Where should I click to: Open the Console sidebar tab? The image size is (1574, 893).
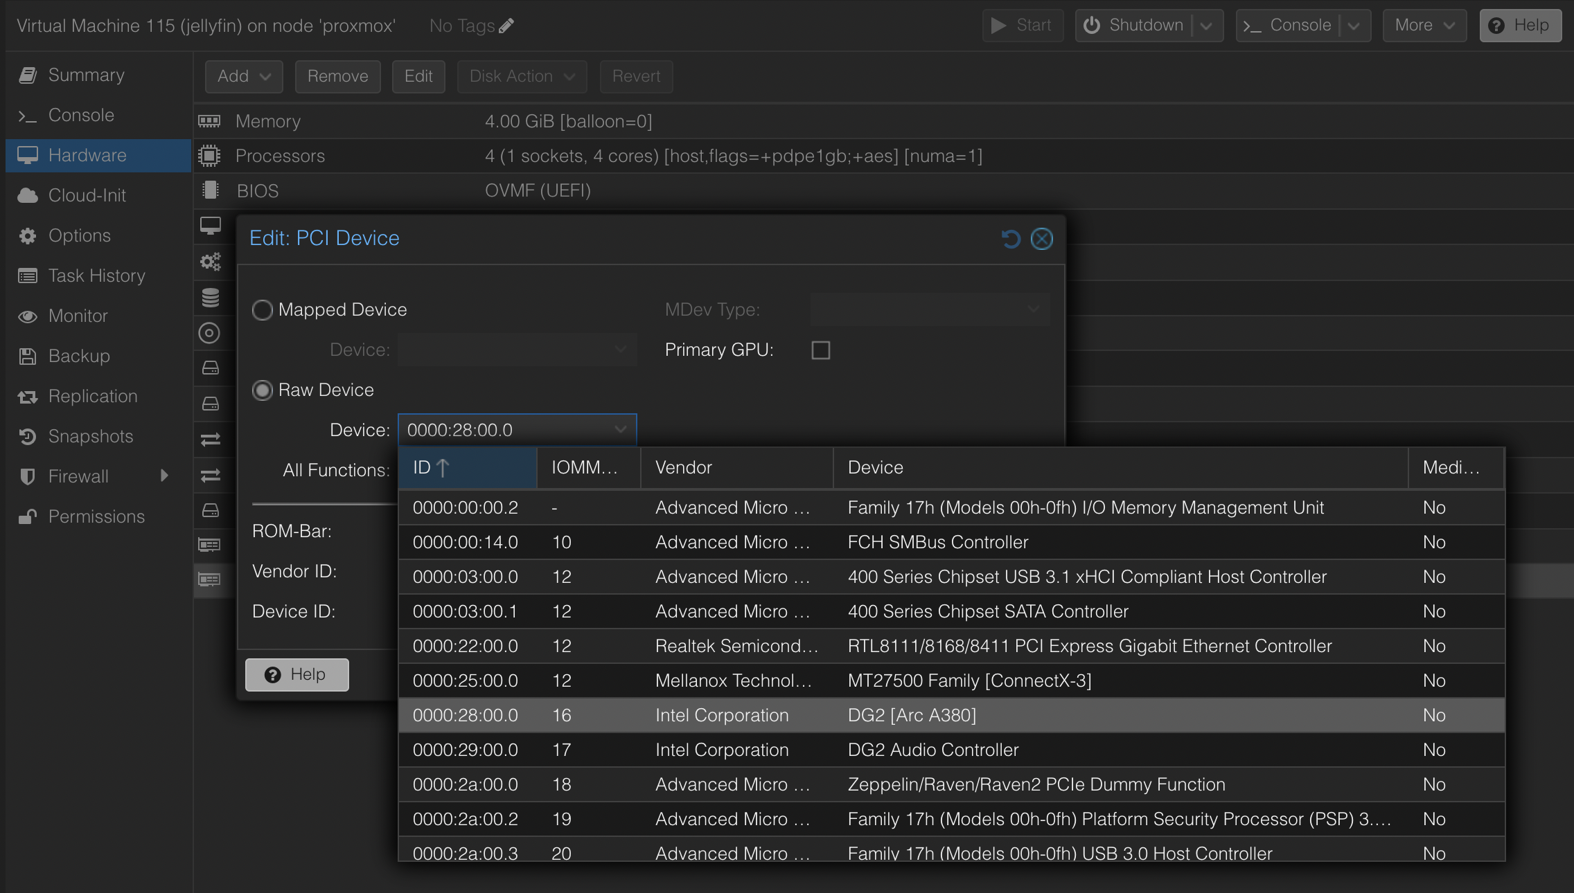pyautogui.click(x=98, y=115)
